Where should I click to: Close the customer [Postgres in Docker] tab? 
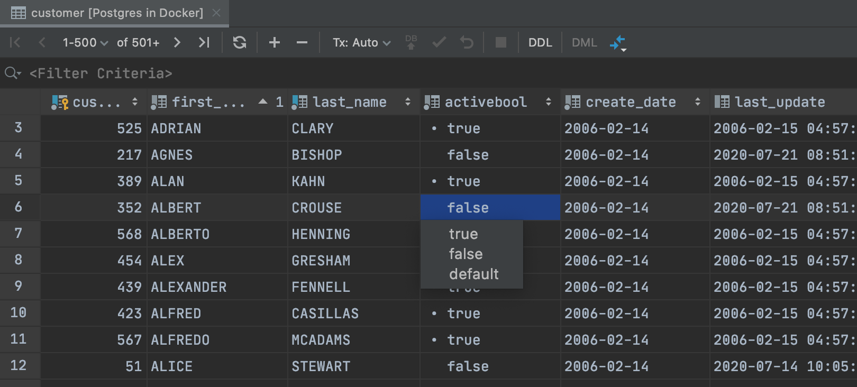[x=216, y=13]
